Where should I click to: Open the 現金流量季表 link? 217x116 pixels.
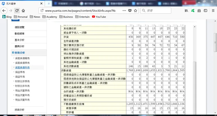coord(22,91)
